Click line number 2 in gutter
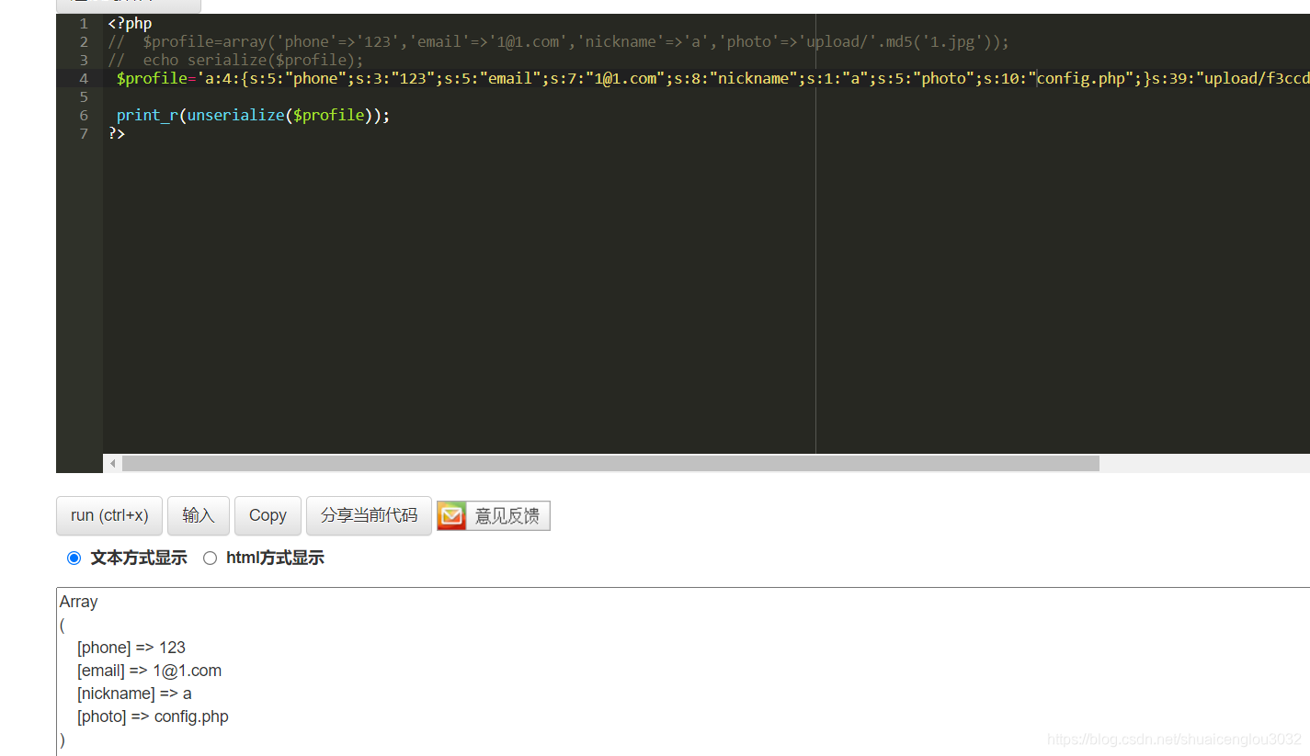The height and width of the screenshot is (756, 1310). click(x=84, y=41)
